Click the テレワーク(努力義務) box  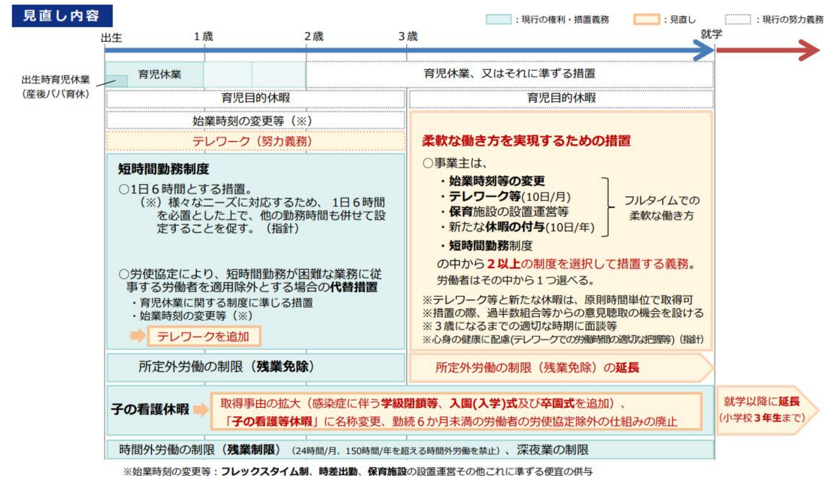[x=255, y=141]
